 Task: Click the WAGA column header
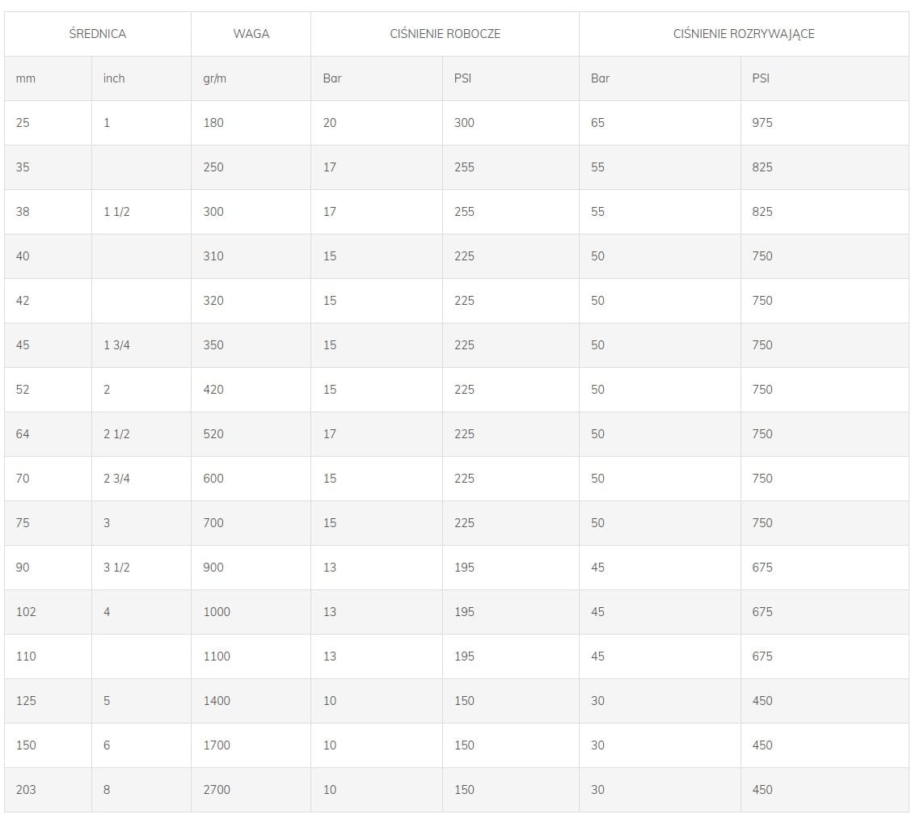pos(251,34)
